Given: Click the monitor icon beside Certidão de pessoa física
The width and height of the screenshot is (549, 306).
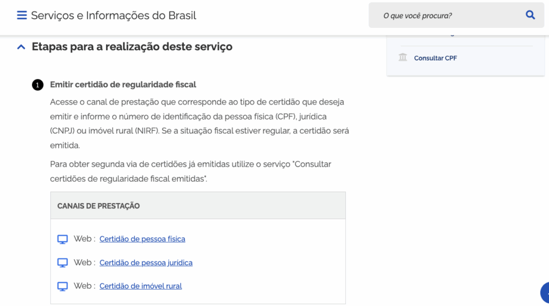Looking at the screenshot, I should click(63, 239).
